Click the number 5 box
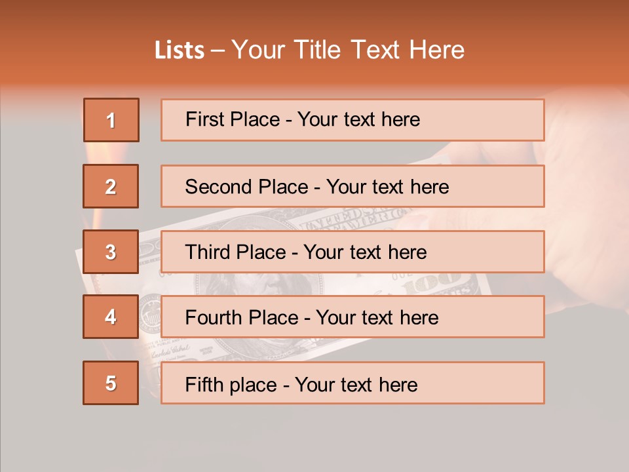 [x=111, y=383]
